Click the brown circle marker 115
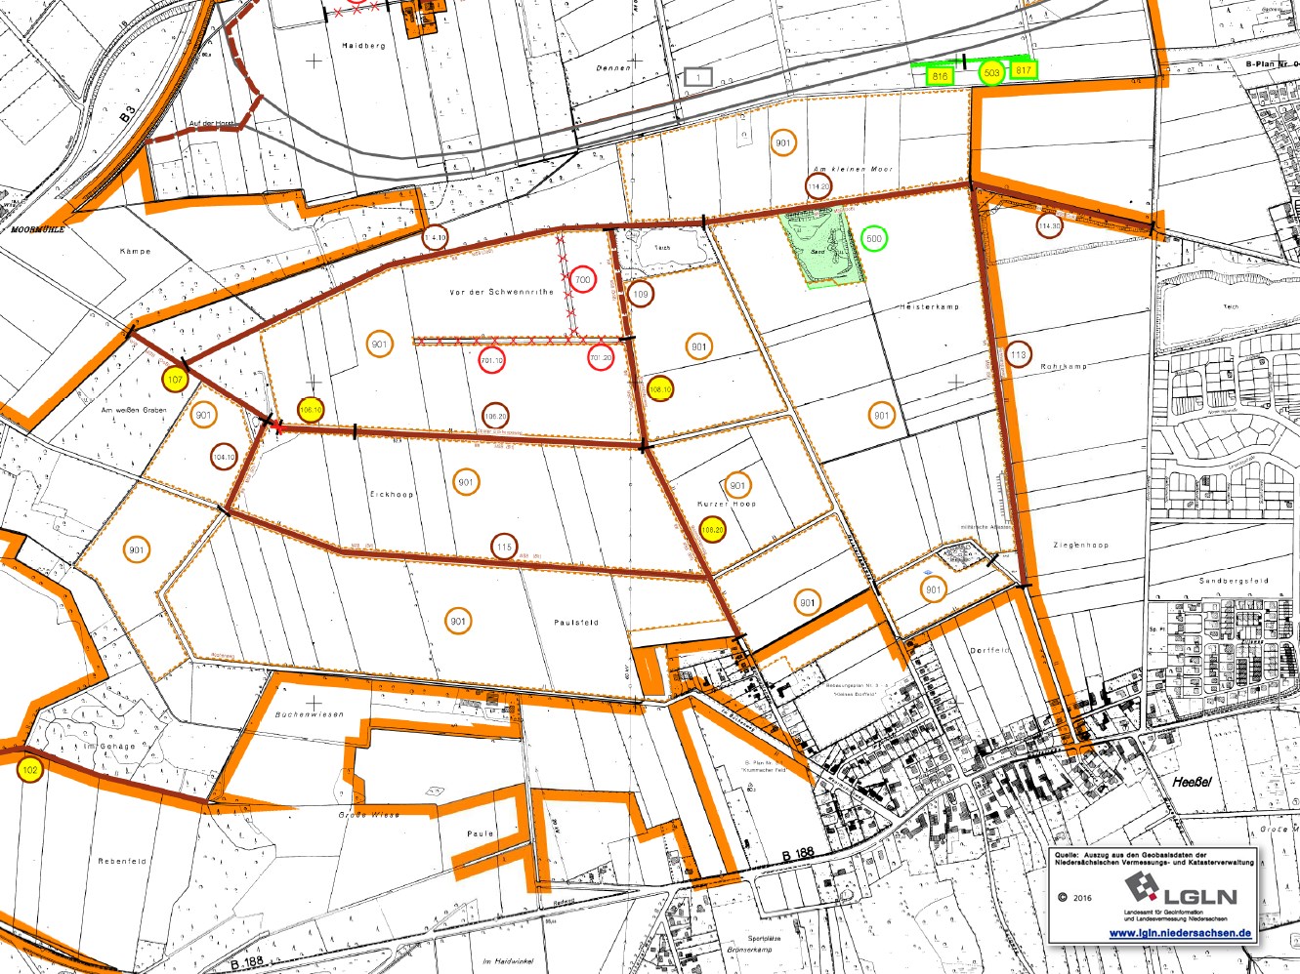This screenshot has height=974, width=1300. click(x=504, y=548)
